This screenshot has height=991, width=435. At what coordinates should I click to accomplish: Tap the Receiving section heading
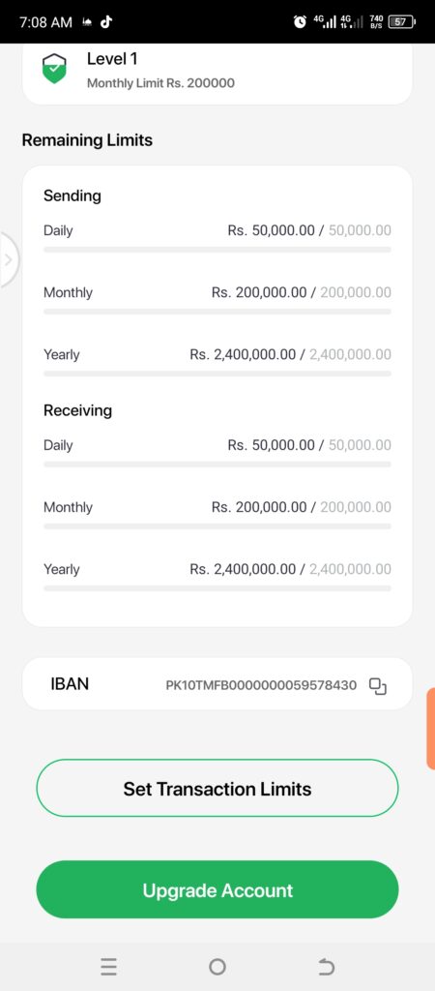pos(77,410)
